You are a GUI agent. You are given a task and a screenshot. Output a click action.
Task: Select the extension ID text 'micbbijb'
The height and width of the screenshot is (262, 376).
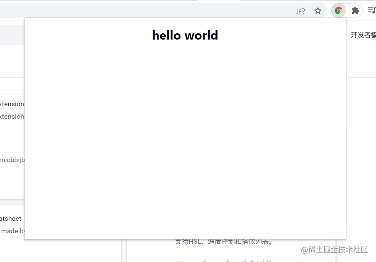[x=12, y=160]
